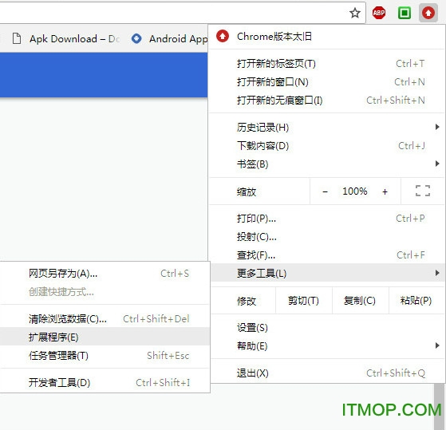This screenshot has height=430, width=446.
Task: Click the red arrow icon beside Chrome版本太旧
Action: [223, 36]
